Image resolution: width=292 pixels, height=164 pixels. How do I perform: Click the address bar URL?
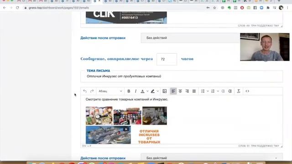pyautogui.click(x=59, y=8)
